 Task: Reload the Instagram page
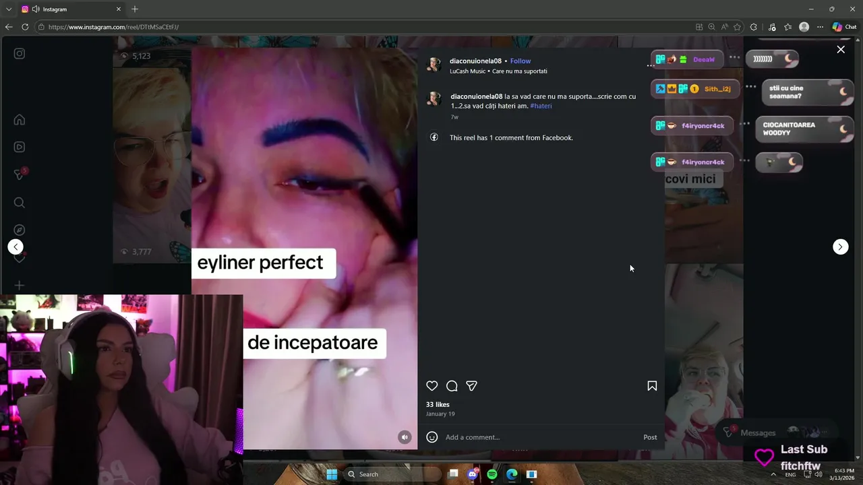pyautogui.click(x=25, y=27)
